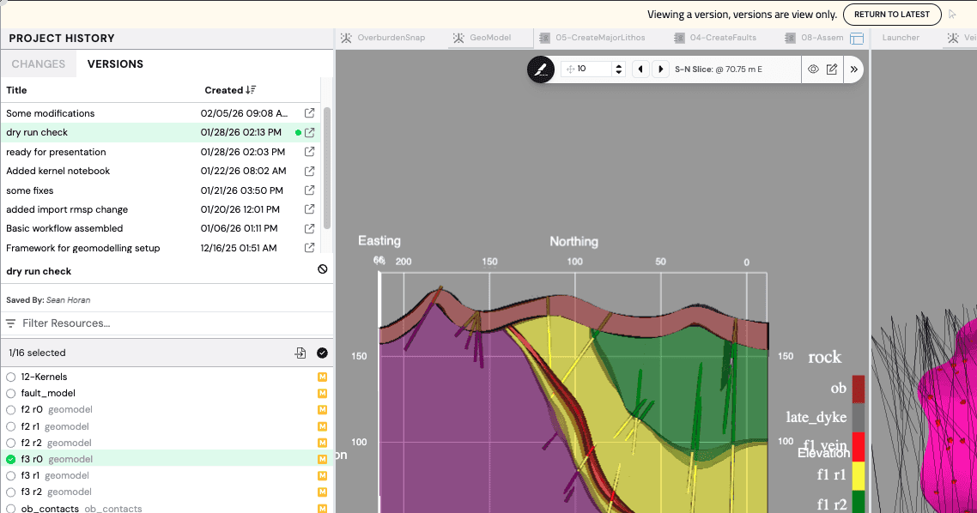
Task: Open the 04-CreateFaults tab
Action: coord(715,38)
